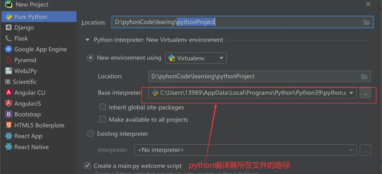Select the Pyramid project icon
The height and width of the screenshot is (174, 382).
(x=8, y=60)
